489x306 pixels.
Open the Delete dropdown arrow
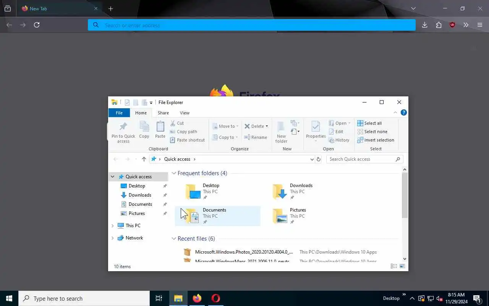[267, 126]
